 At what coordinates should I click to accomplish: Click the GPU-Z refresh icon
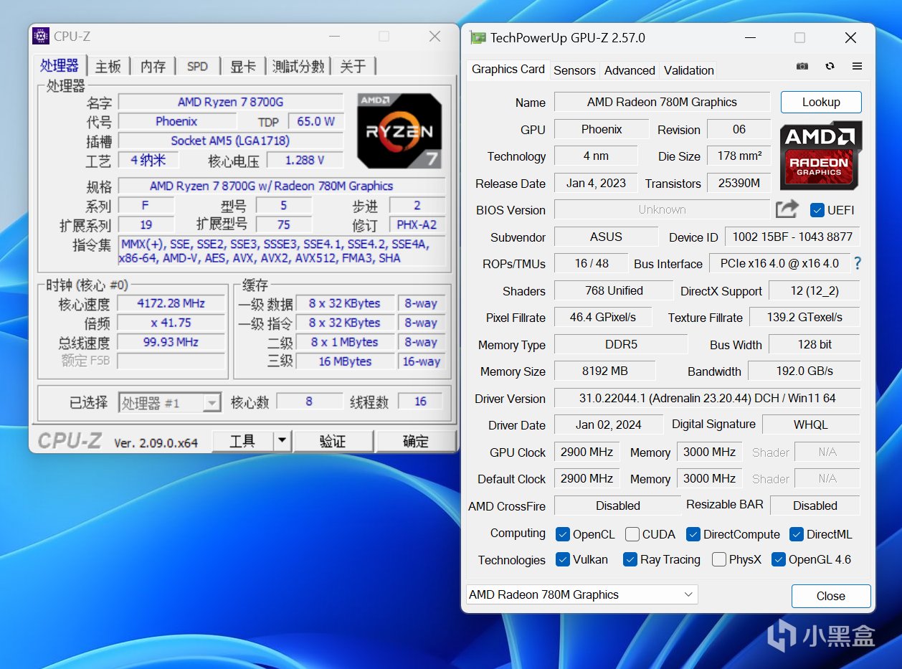(x=830, y=66)
